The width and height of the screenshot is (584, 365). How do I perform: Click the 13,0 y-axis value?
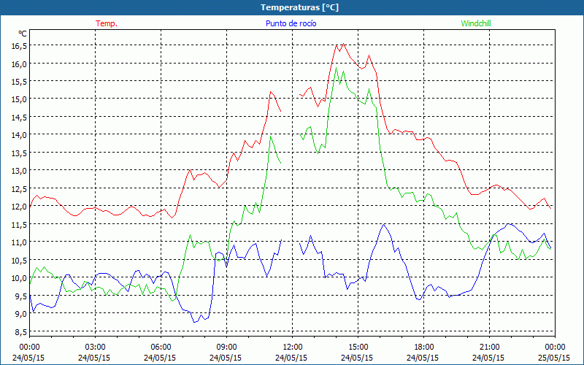coord(20,171)
